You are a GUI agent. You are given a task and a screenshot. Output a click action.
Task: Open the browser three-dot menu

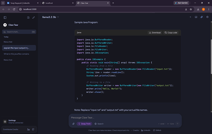pyautogui.click(x=209, y=9)
